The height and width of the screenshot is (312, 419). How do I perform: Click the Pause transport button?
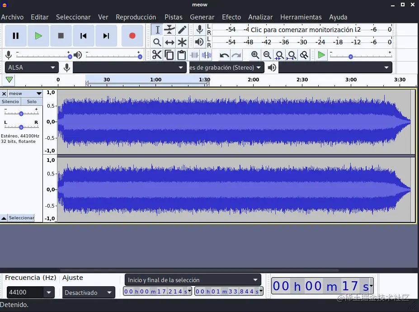[x=16, y=36]
